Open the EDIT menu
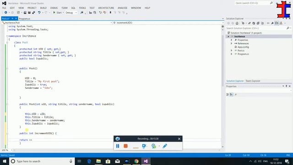Screen dimensions: 293x165 pos(12,8)
